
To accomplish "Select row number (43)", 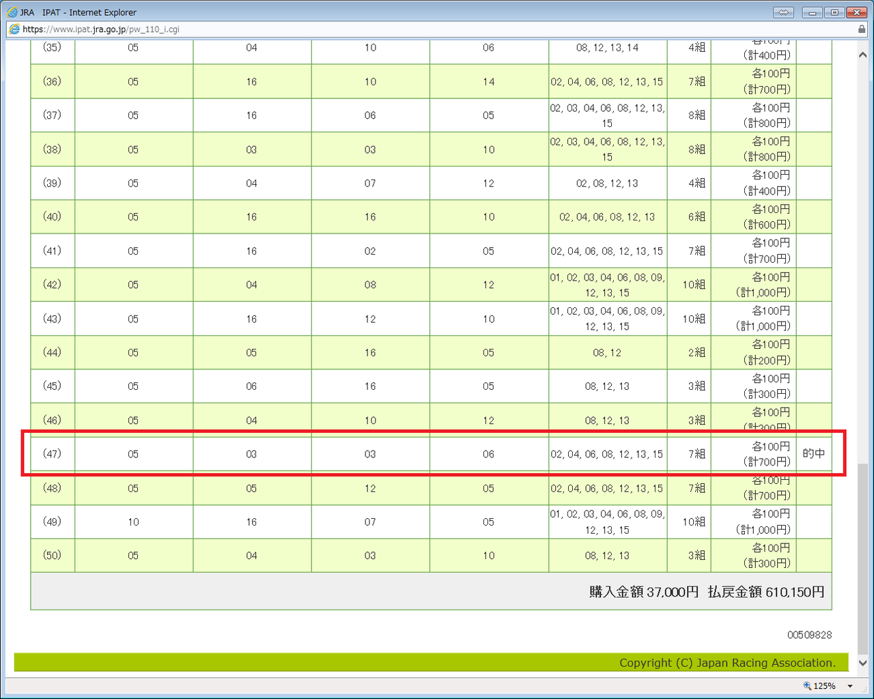I will coord(53,318).
